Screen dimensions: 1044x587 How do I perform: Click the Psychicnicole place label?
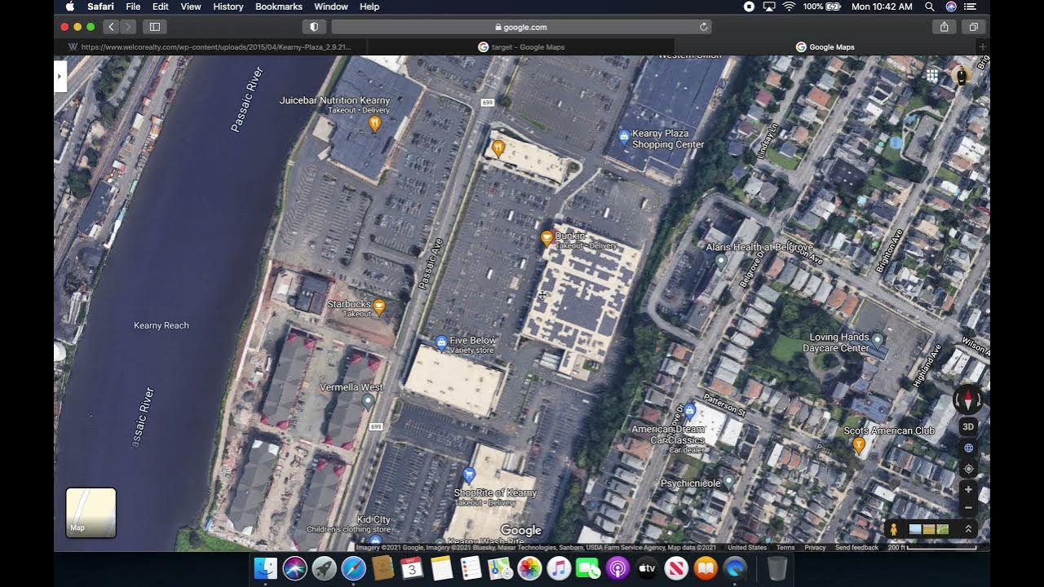tap(691, 483)
